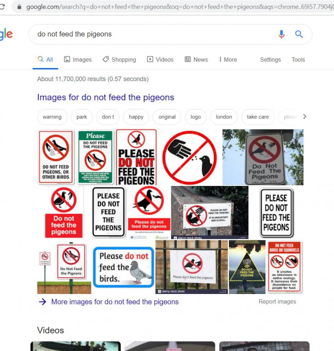The image size is (334, 351).
Task: Click the blue magnifying glass search button
Action: pyautogui.click(x=299, y=34)
